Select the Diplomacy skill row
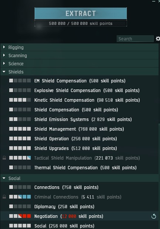Screen dimensions: 160x229 coord(79,206)
